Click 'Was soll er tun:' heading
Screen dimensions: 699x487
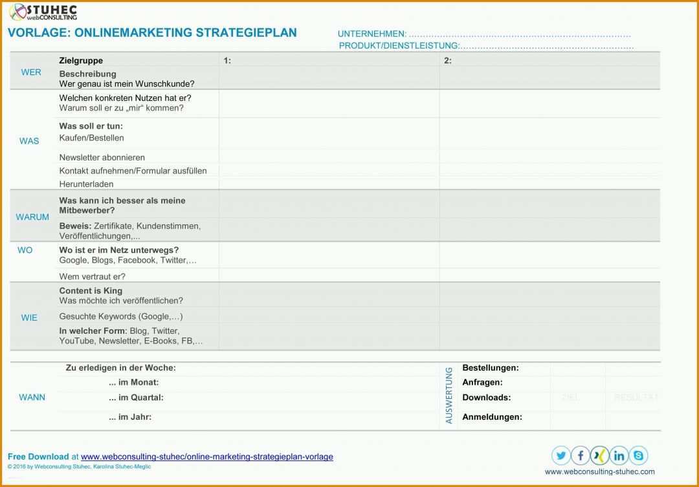click(x=91, y=126)
